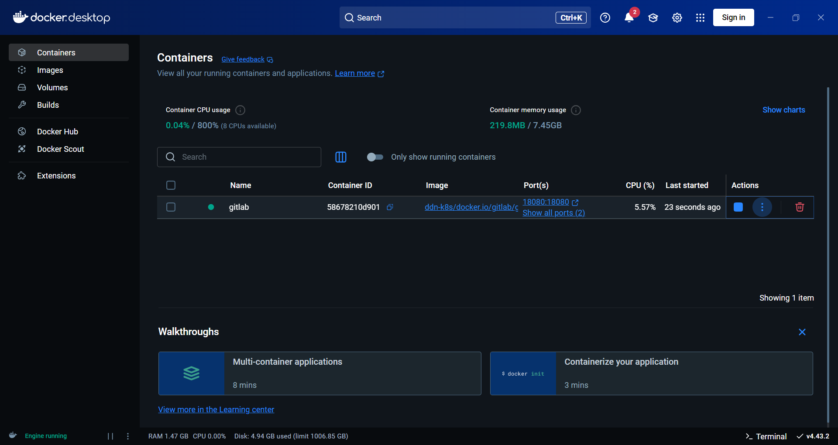Open the manage columns icon

[x=340, y=157]
